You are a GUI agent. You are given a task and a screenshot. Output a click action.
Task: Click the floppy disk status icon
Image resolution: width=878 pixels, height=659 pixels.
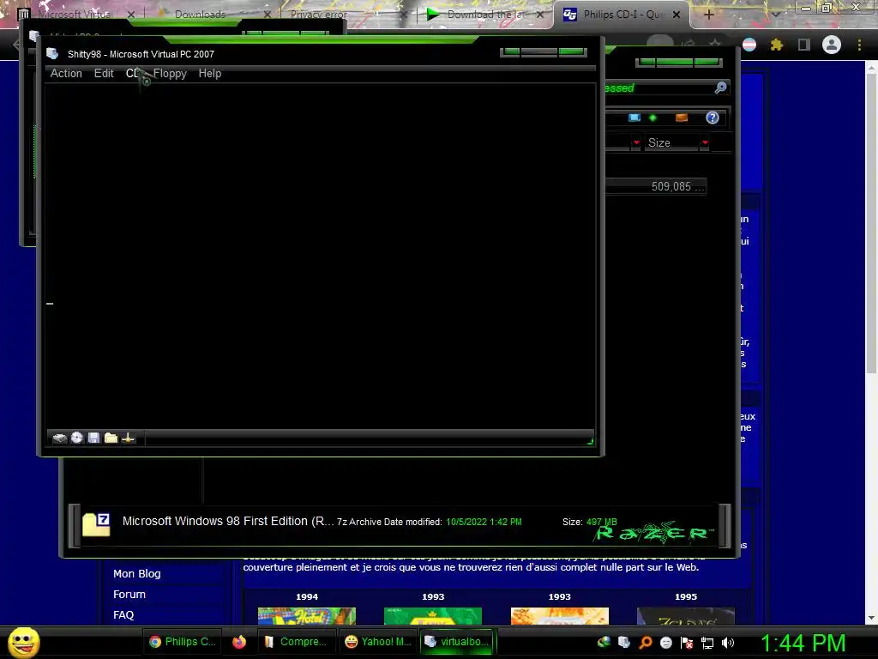pos(93,438)
